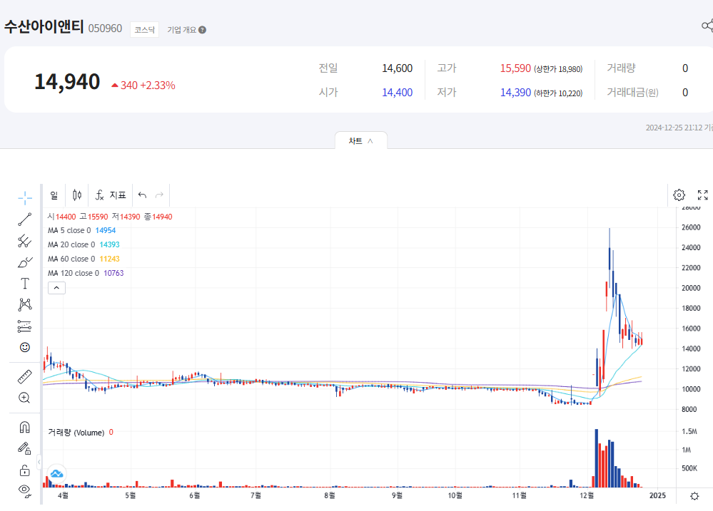Expand chart to fullscreen
Viewport: 713px width, 511px height.
pos(702,195)
